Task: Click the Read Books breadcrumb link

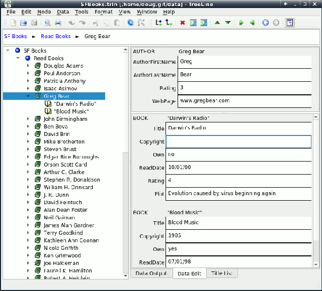Action: 56,36
